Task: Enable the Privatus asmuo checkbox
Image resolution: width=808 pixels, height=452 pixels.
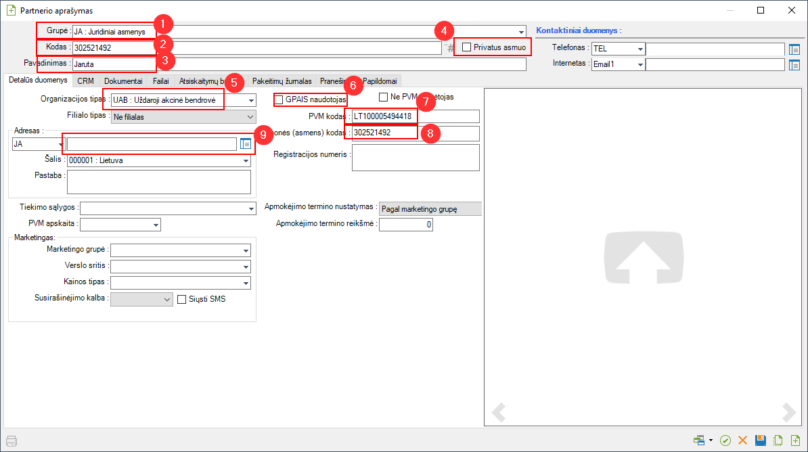Action: [466, 47]
